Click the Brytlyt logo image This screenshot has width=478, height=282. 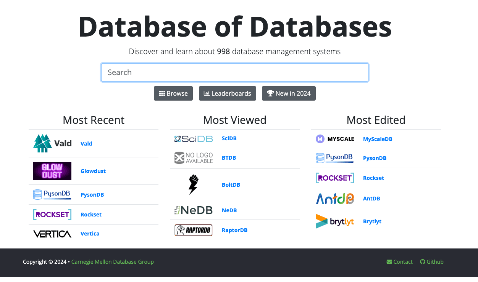[x=335, y=221]
